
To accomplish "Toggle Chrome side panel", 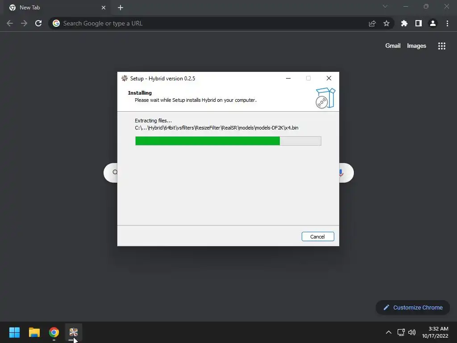I will pyautogui.click(x=419, y=23).
